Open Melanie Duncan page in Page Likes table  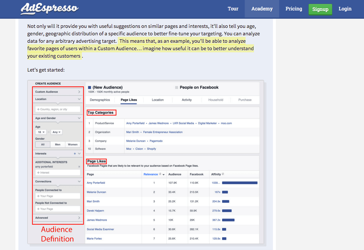coord(96,192)
